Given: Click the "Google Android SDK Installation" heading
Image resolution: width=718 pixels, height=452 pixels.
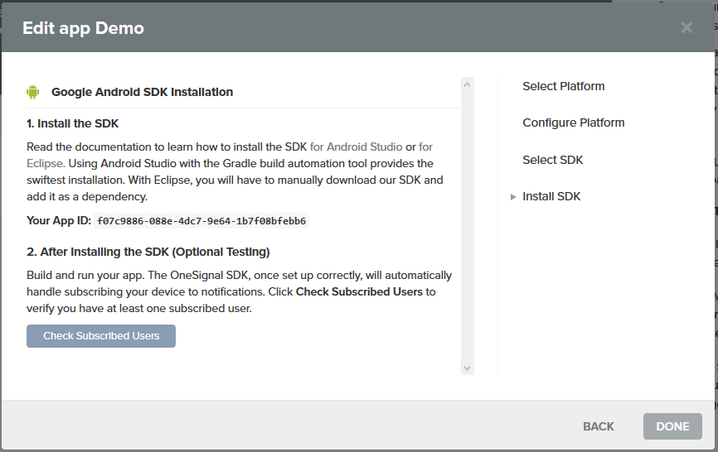Looking at the screenshot, I should pyautogui.click(x=142, y=92).
